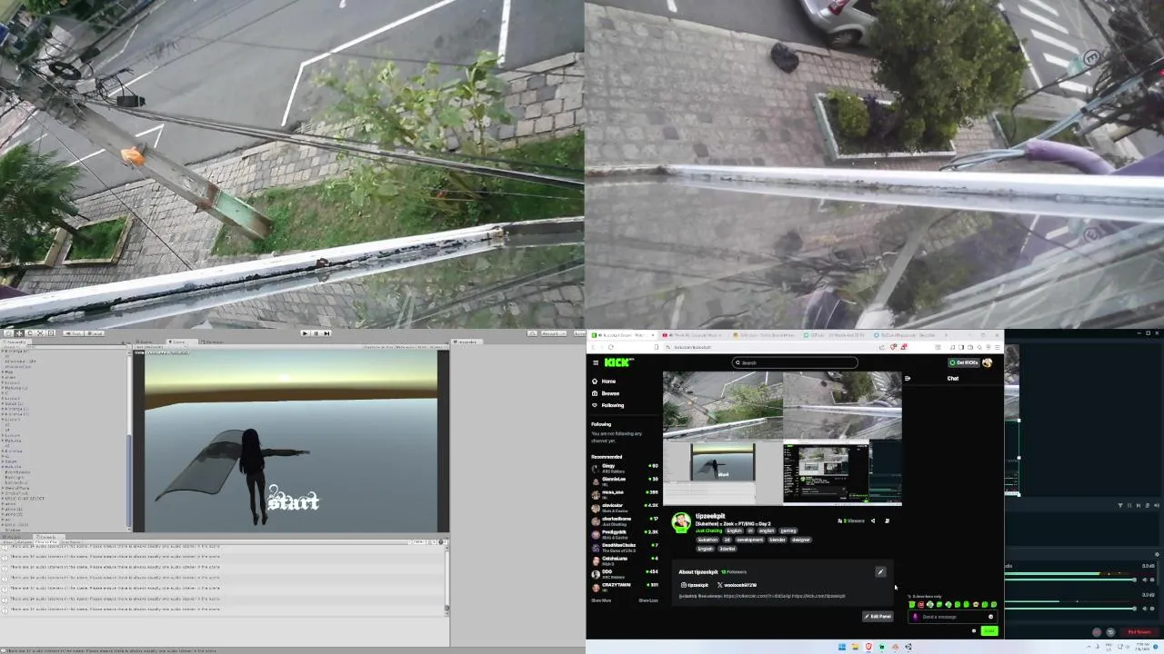Open the Display dropdown in Game view

click(x=161, y=347)
